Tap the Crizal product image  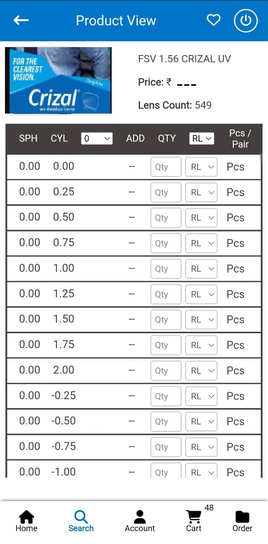pos(59,80)
